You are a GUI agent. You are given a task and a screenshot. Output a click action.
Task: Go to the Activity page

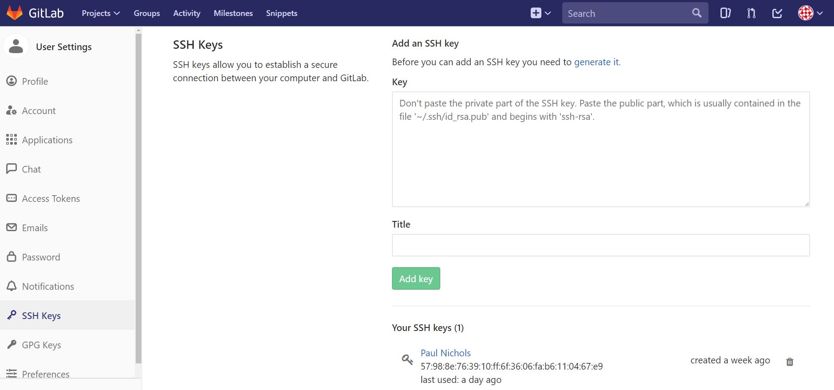point(187,13)
